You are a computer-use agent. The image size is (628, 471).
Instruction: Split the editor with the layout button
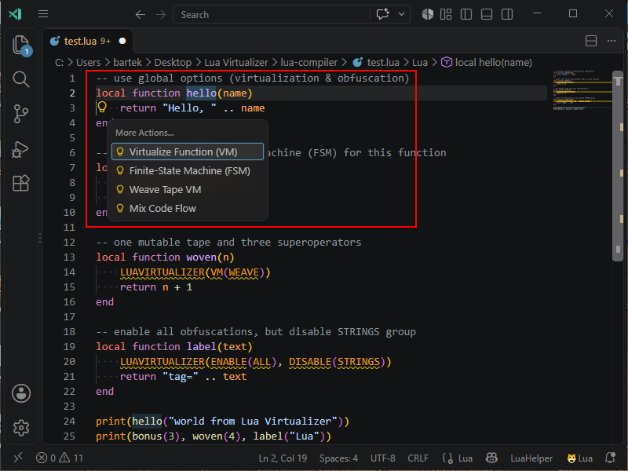591,41
